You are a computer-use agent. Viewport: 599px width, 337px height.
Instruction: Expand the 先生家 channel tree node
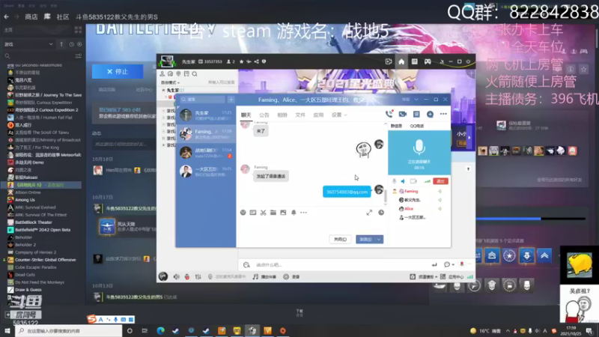point(163,90)
